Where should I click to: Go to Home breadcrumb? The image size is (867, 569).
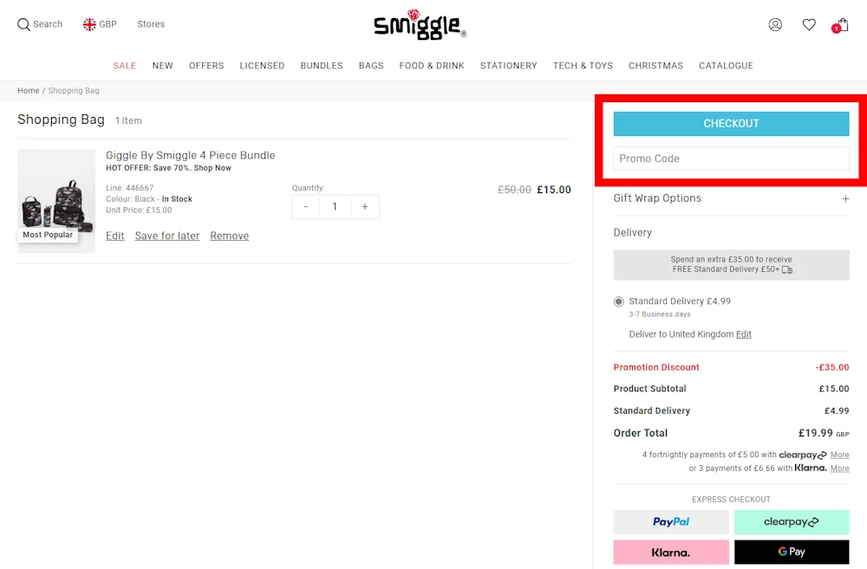29,91
